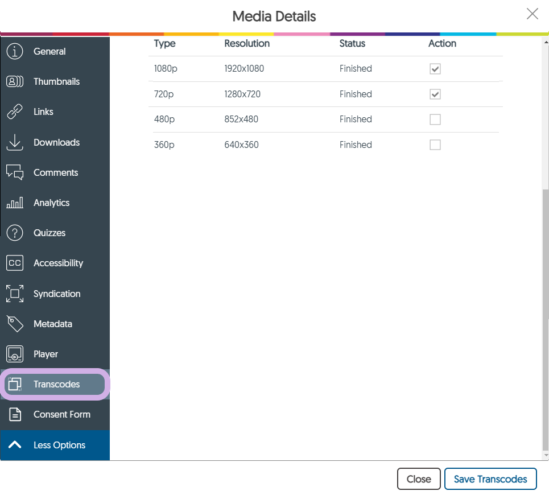Click the Consent Form document icon

click(15, 414)
